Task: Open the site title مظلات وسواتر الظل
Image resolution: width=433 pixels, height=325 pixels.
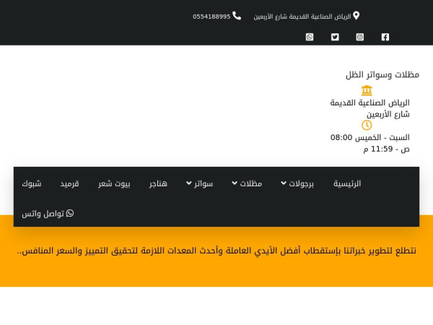Action: pos(382,74)
